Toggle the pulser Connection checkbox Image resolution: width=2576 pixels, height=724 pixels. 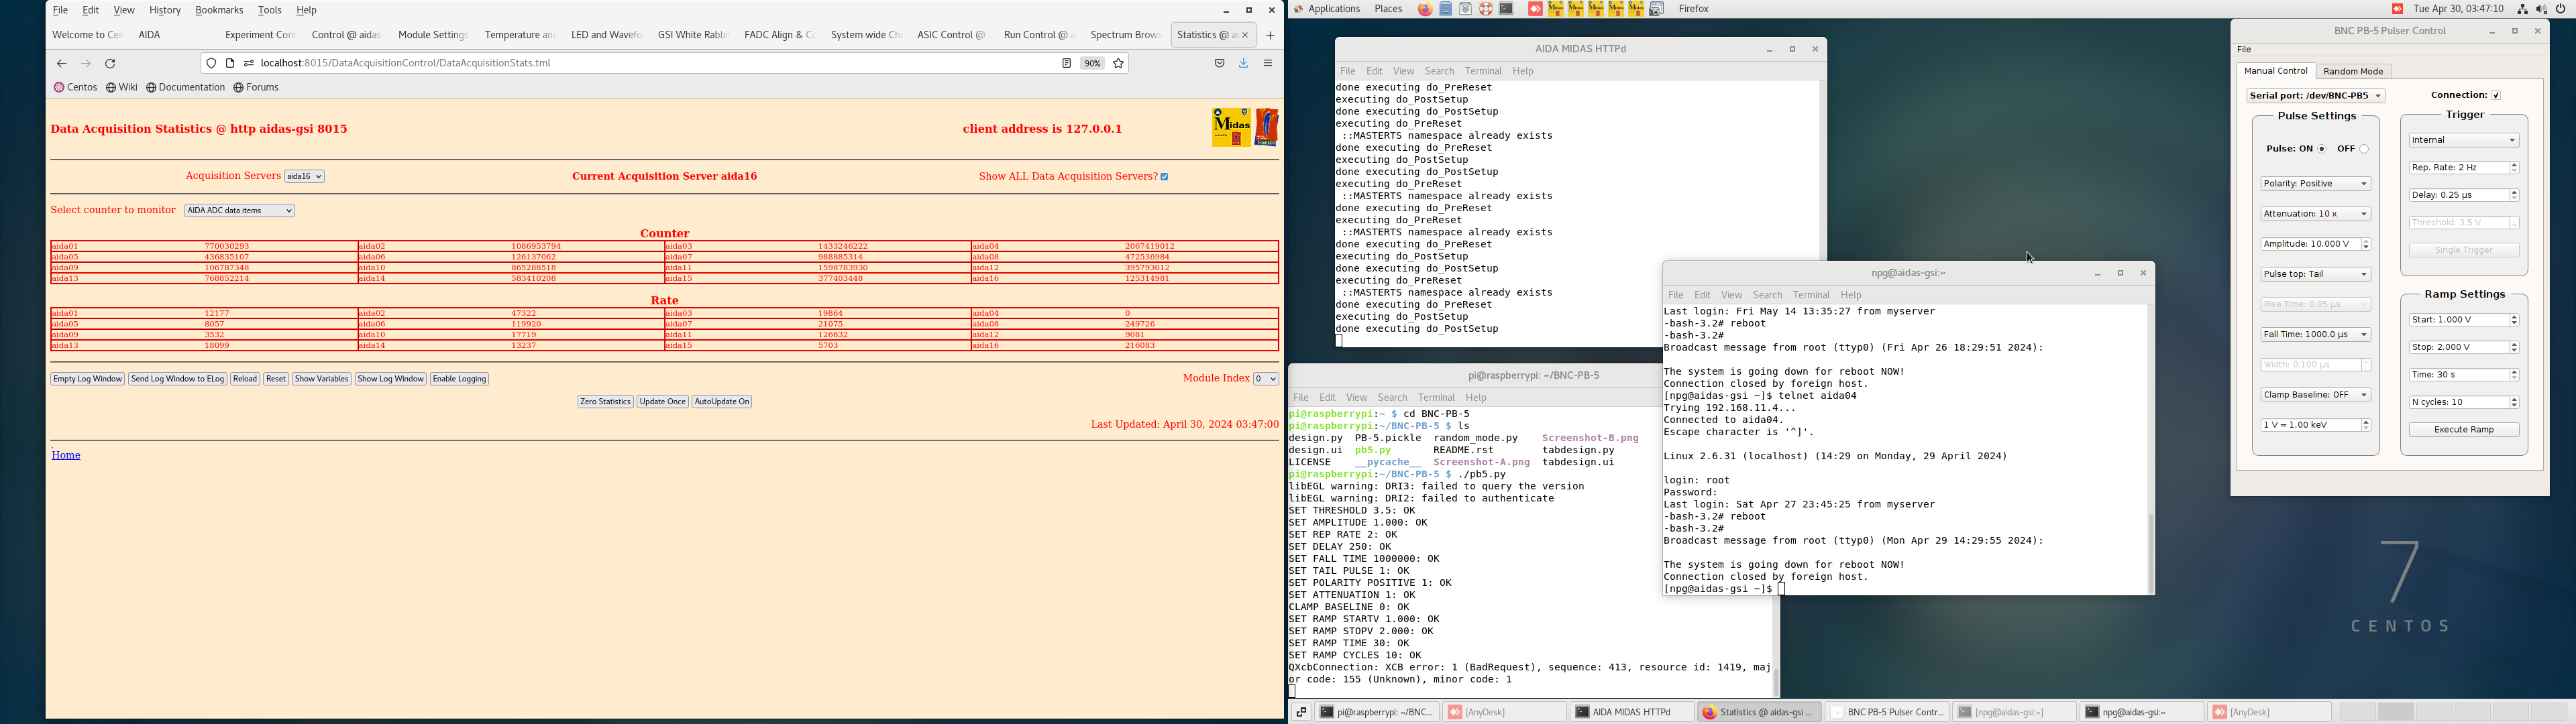(x=2496, y=96)
